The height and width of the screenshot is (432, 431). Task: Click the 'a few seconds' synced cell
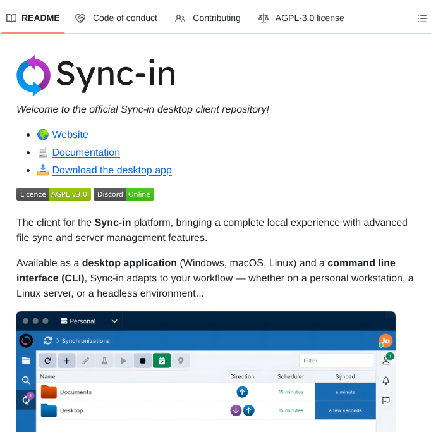[x=346, y=410]
